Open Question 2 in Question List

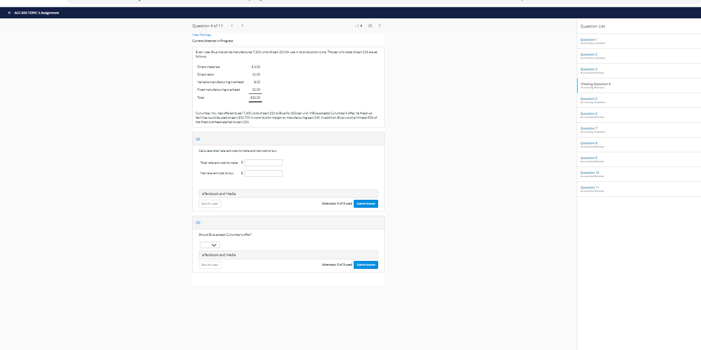pyautogui.click(x=588, y=54)
